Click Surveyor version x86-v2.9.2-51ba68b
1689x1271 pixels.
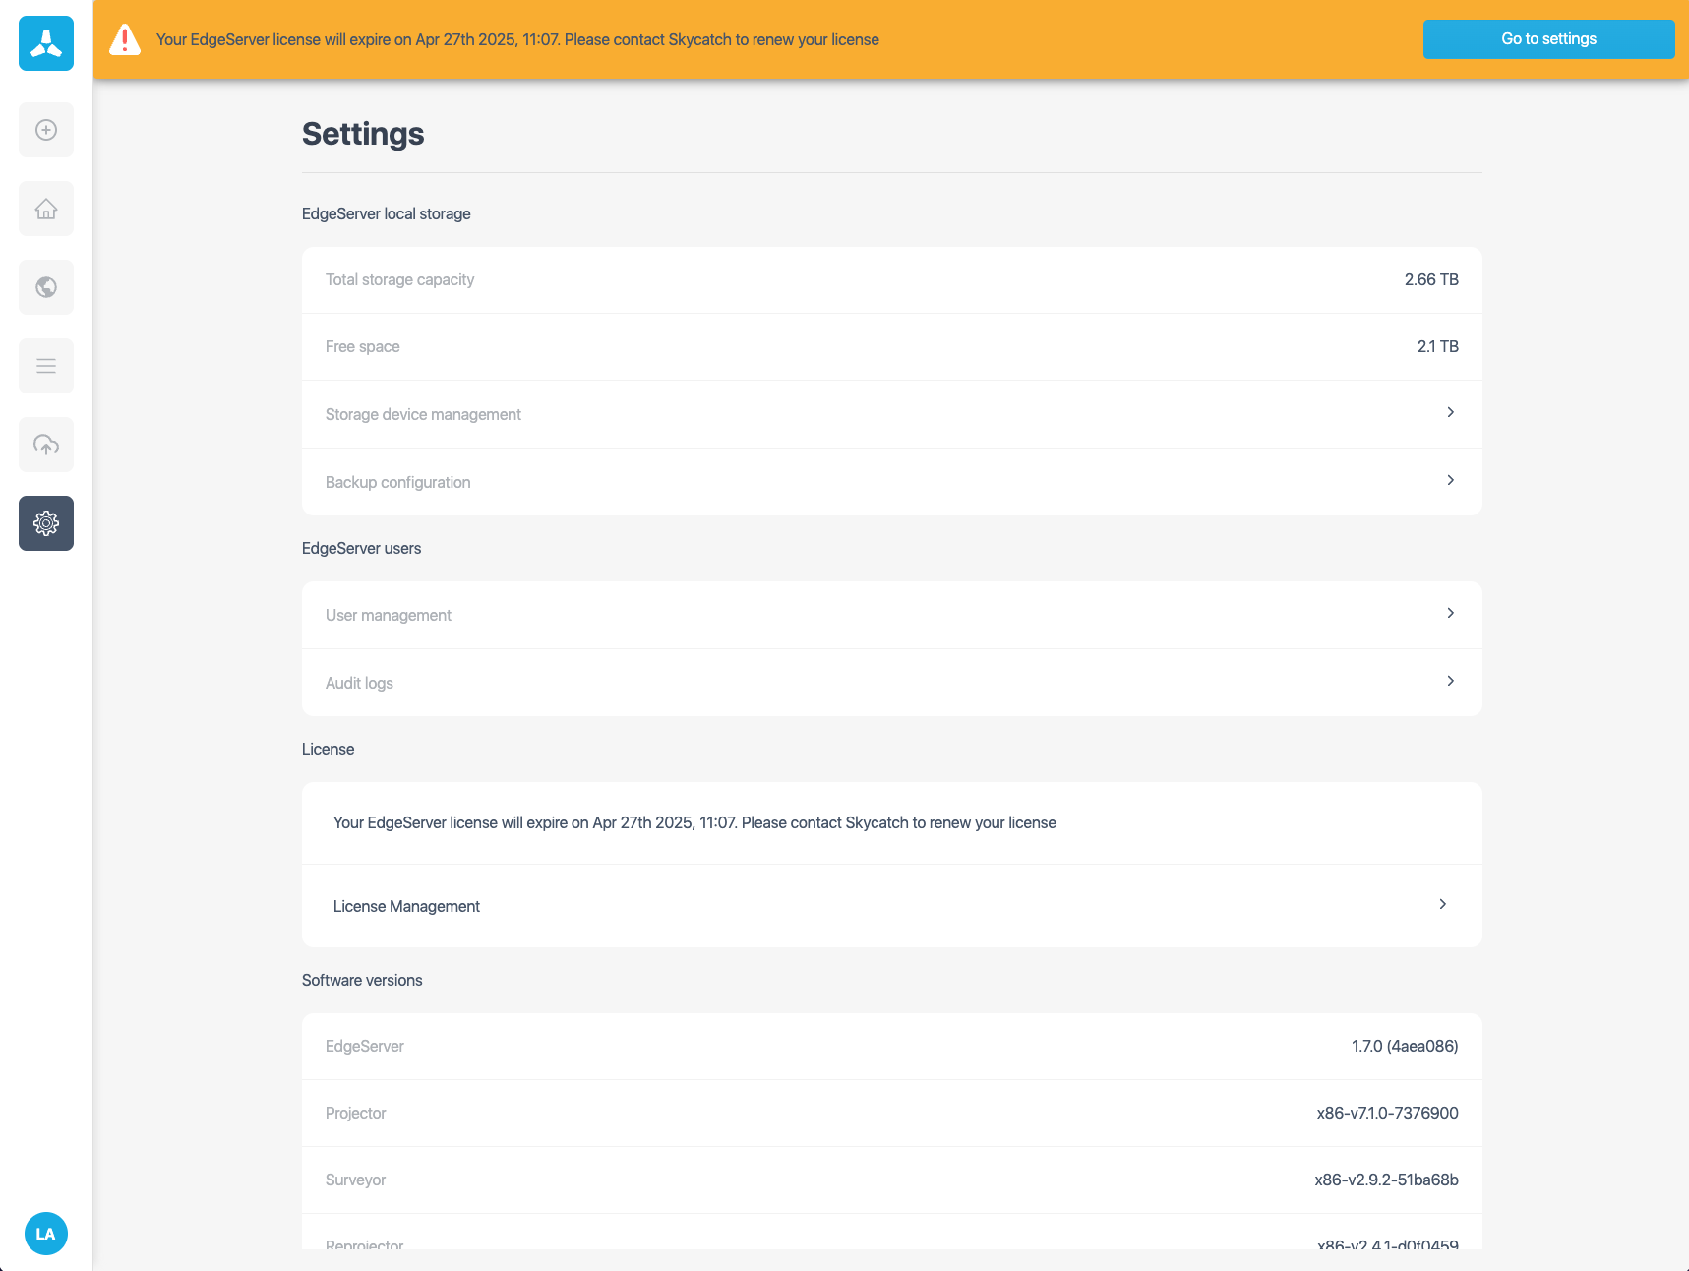click(1386, 1180)
